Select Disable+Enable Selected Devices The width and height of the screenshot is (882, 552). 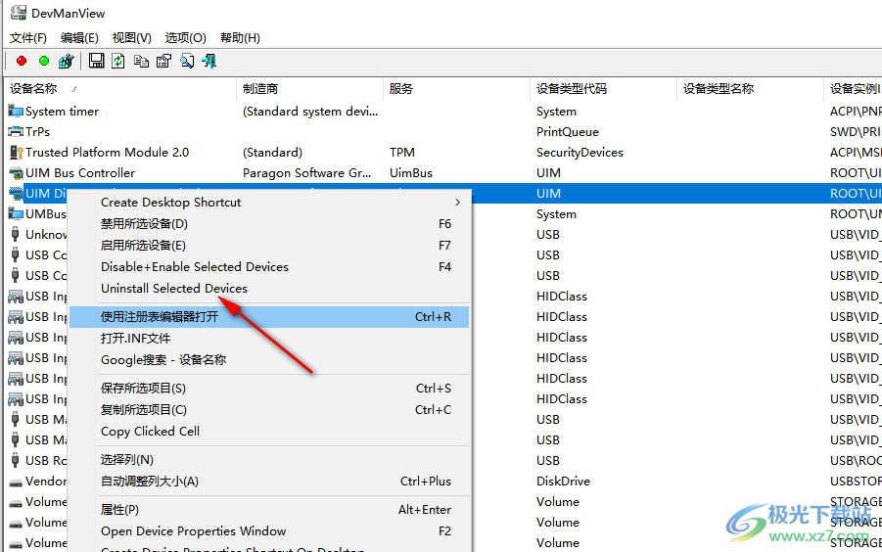(x=269, y=266)
